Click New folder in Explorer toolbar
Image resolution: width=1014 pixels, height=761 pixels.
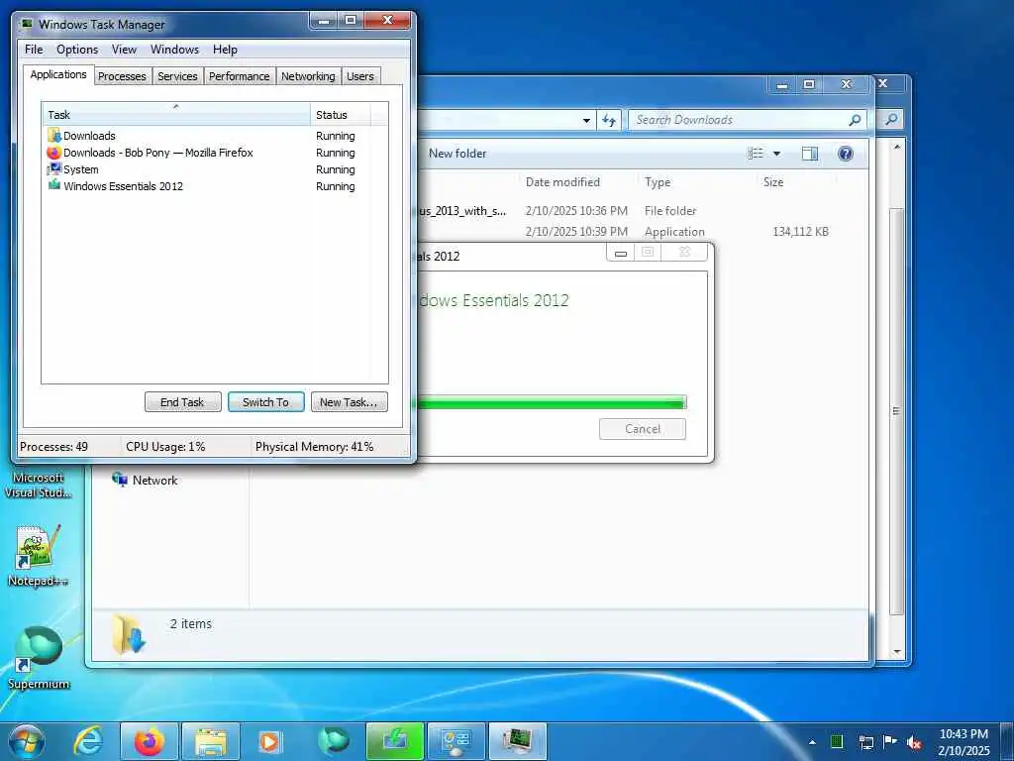coord(457,154)
